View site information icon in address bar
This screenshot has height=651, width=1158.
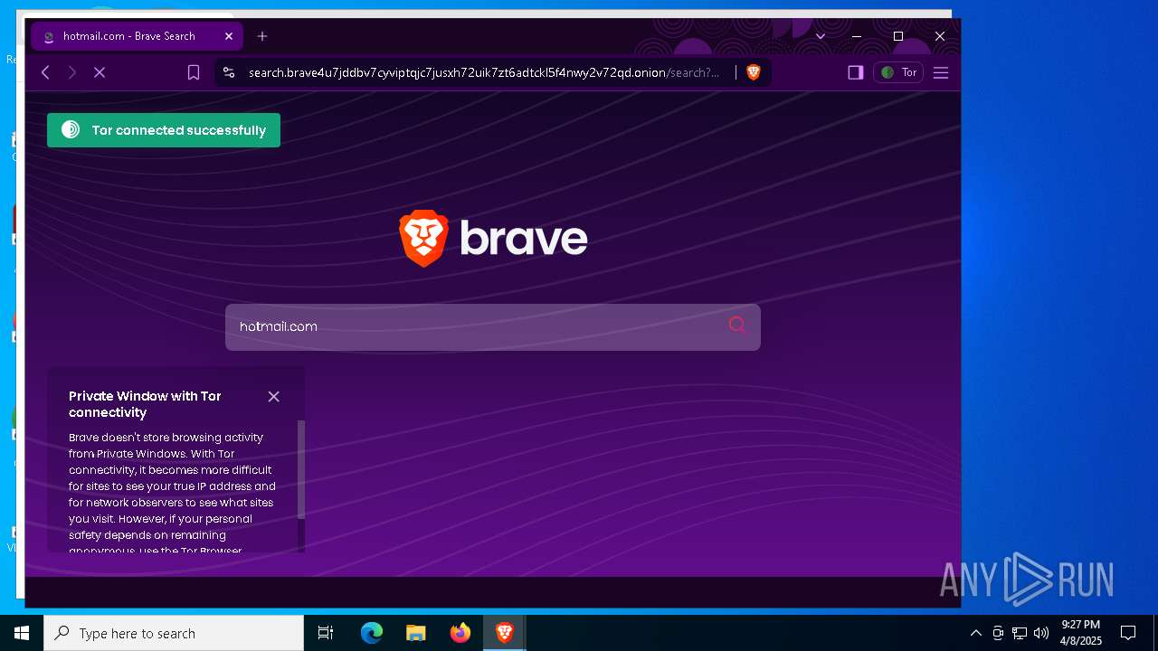tap(229, 72)
